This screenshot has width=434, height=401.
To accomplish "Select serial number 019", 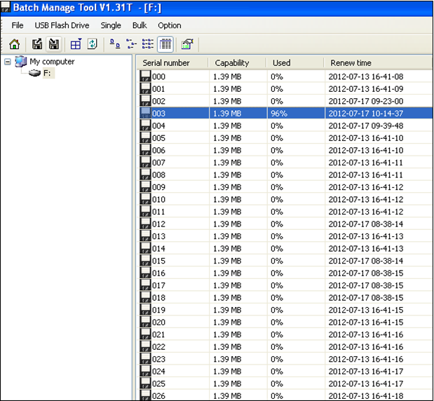I will (x=158, y=310).
